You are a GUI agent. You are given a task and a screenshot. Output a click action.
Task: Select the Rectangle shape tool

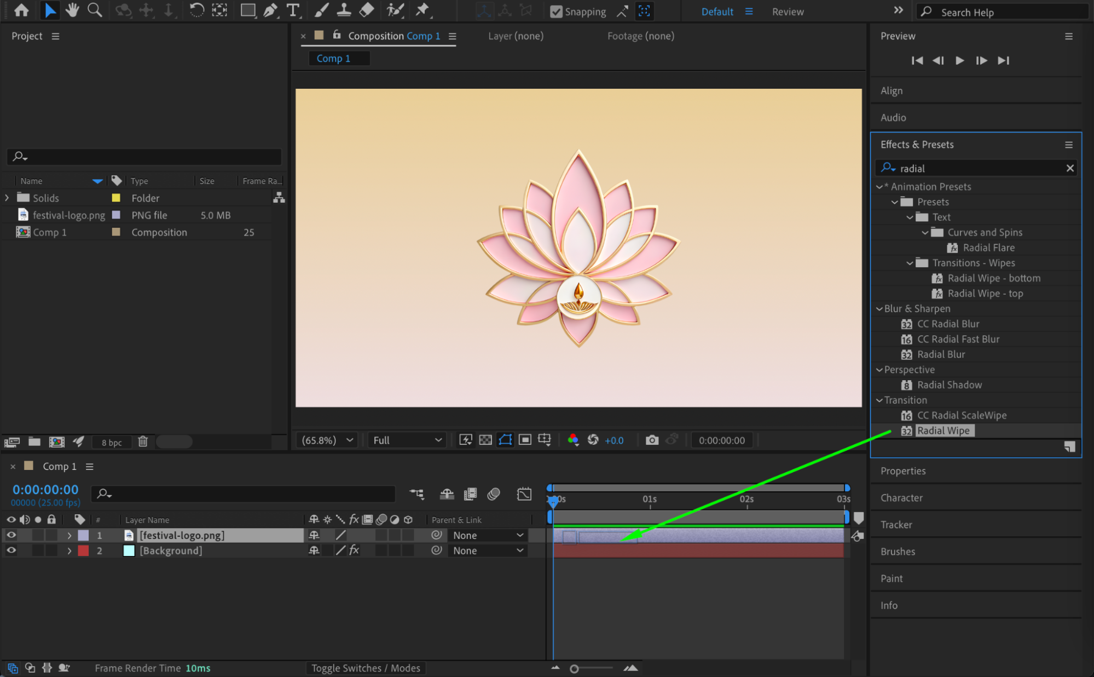[x=248, y=10]
